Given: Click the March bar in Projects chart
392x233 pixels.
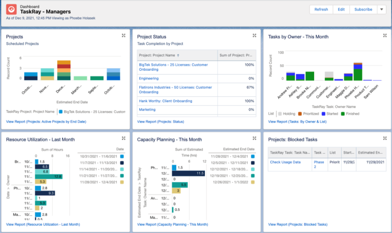Looking at the screenshot, I should (x=80, y=78).
